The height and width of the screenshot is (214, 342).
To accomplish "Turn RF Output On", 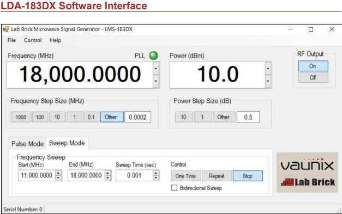I will point(313,66).
